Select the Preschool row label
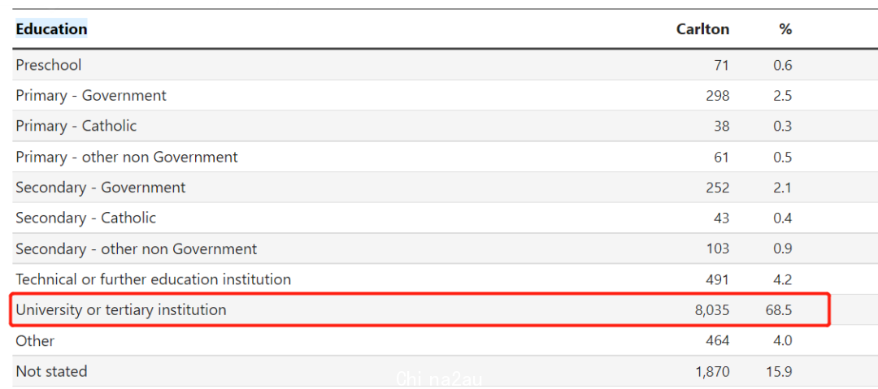Viewport: 878px width, 389px height. pyautogui.click(x=48, y=65)
